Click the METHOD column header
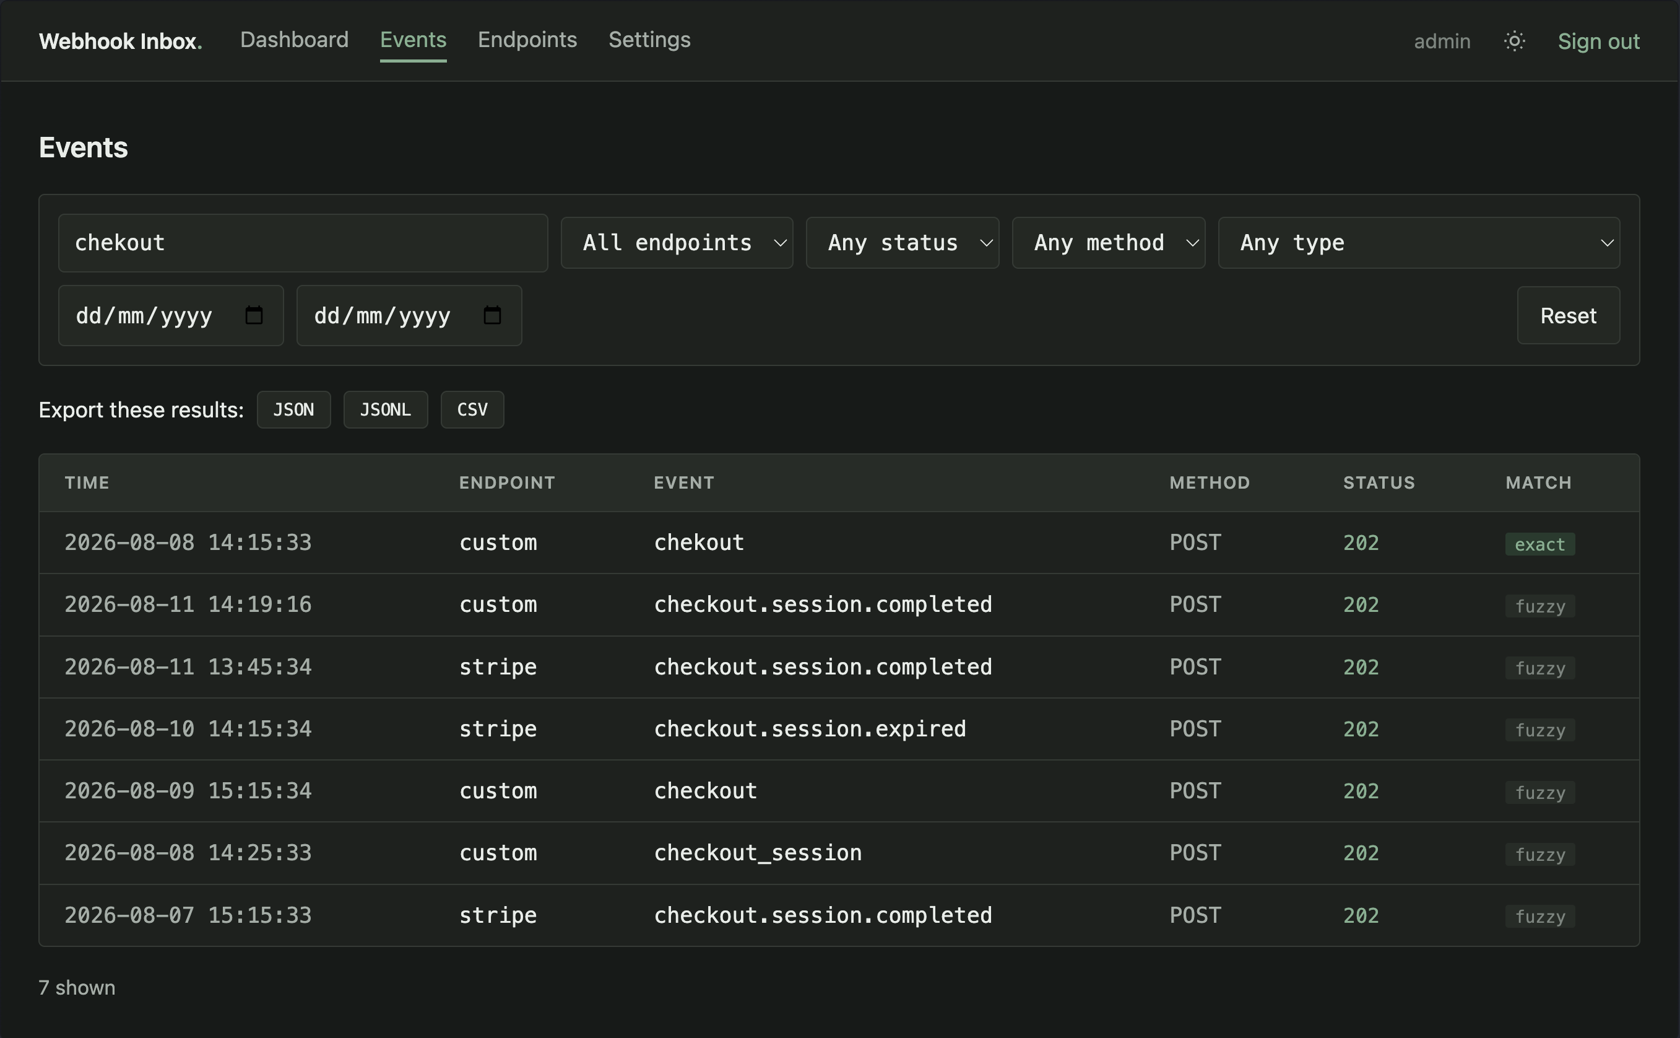Image resolution: width=1680 pixels, height=1038 pixels. coord(1210,482)
